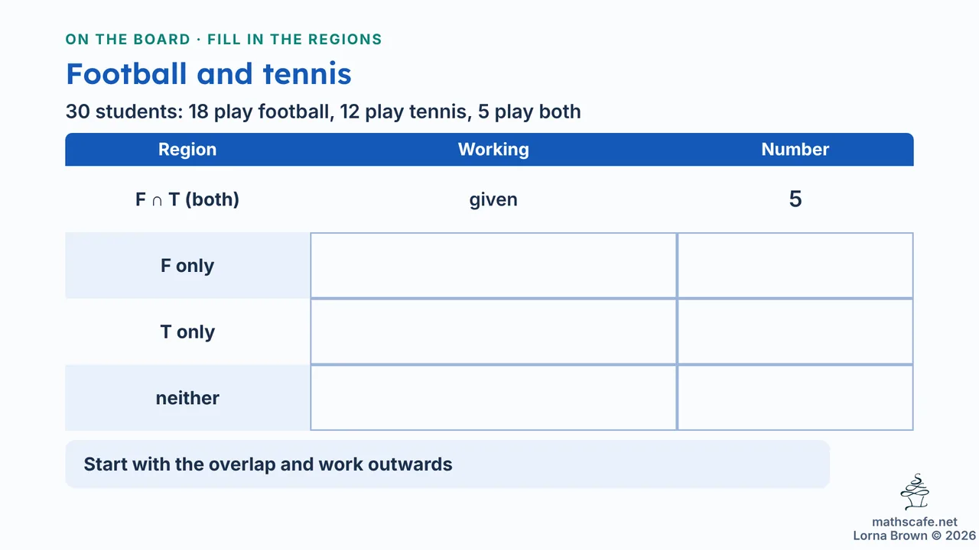Select the T only Number cell
The height and width of the screenshot is (550, 979).
795,332
